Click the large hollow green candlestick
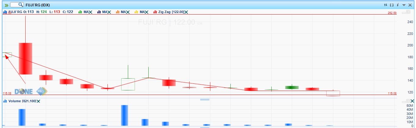 [x=128, y=84]
